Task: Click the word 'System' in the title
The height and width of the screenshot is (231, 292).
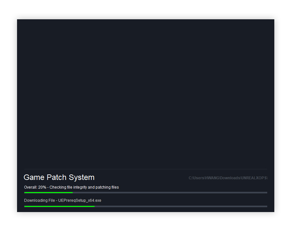Action: 82,177
